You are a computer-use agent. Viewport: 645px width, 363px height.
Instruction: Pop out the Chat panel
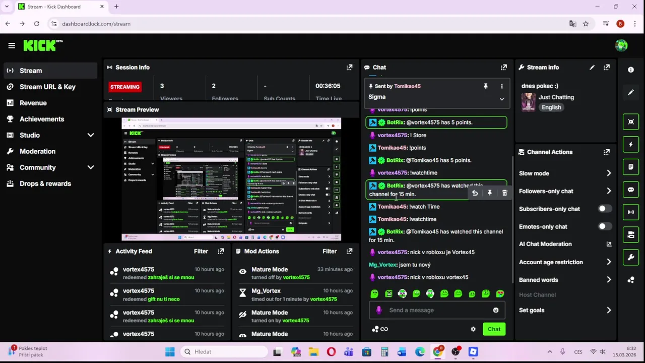503,67
